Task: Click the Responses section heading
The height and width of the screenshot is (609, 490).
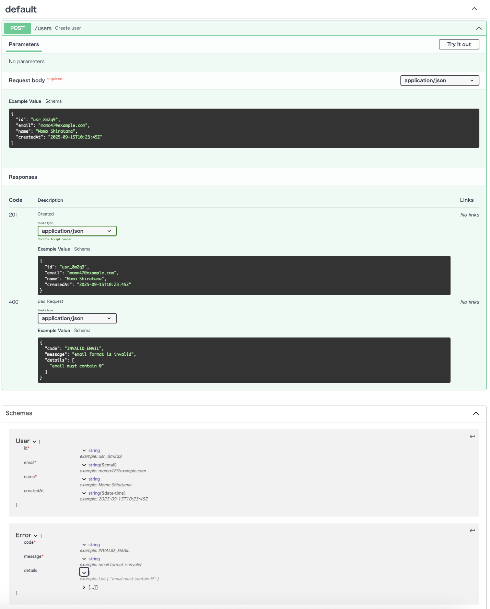Action: tap(23, 177)
